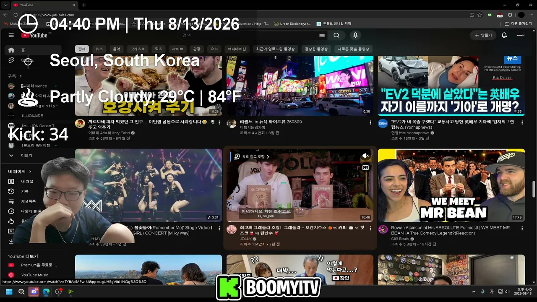Open a new browser tab

tap(84, 5)
